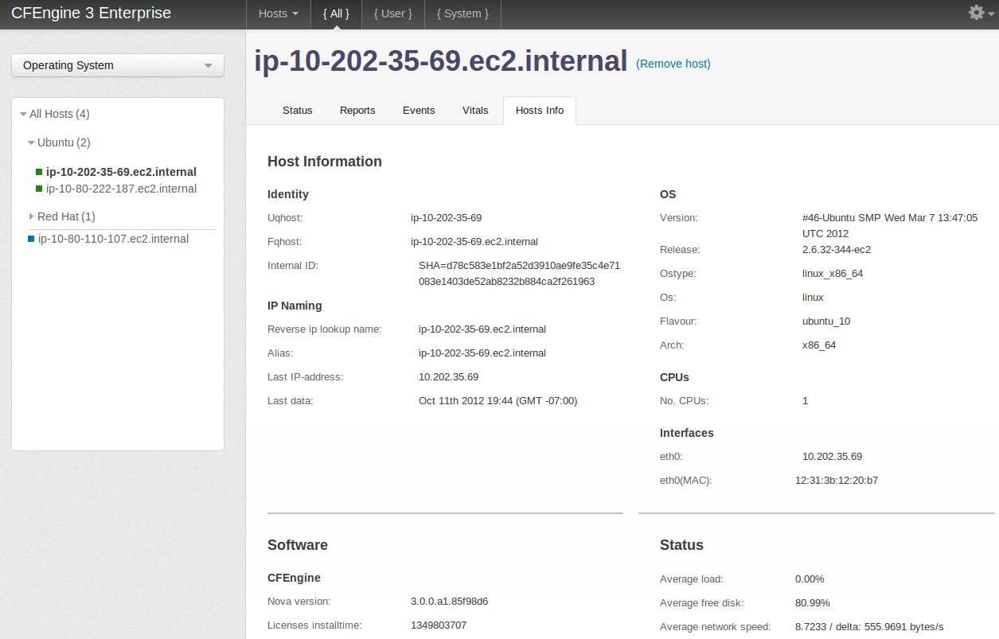The height and width of the screenshot is (639, 999).
Task: Switch to the Events tab
Action: [x=419, y=111]
